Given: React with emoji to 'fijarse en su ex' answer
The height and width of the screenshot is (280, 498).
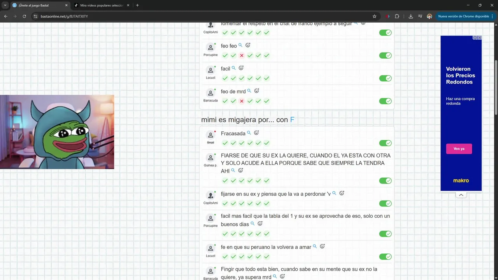Looking at the screenshot, I should tap(342, 193).
